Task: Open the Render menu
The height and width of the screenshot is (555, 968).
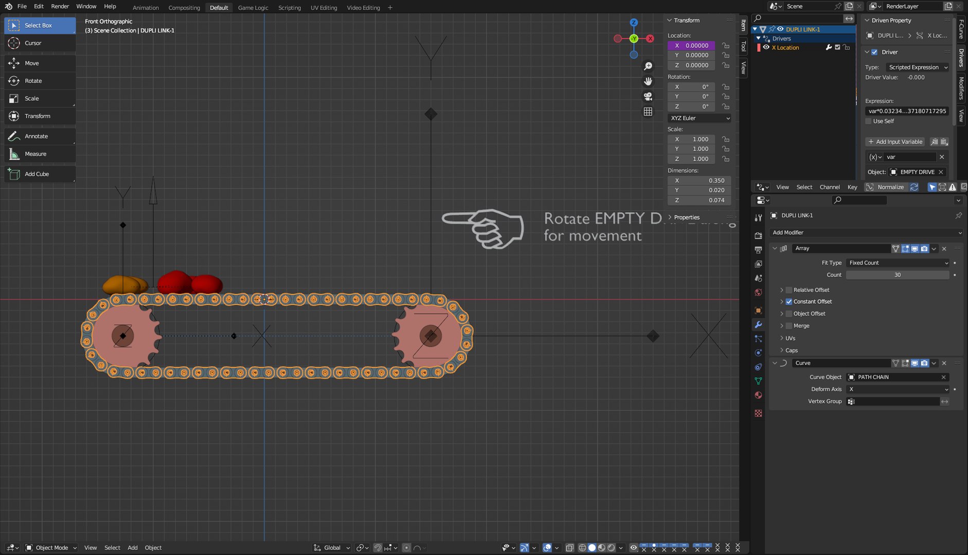Action: click(x=60, y=6)
